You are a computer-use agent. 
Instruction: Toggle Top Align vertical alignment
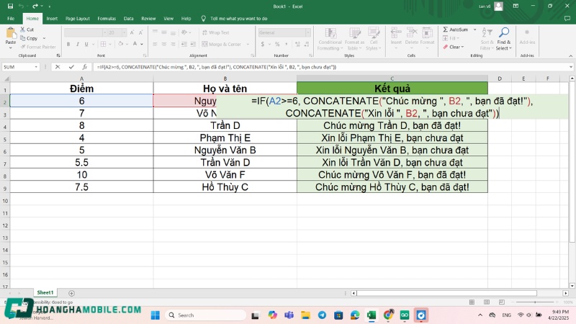coord(155,32)
